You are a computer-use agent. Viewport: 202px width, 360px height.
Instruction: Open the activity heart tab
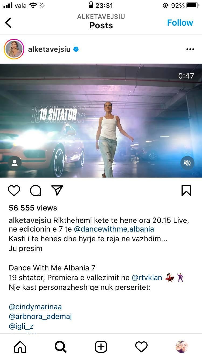tap(141, 347)
